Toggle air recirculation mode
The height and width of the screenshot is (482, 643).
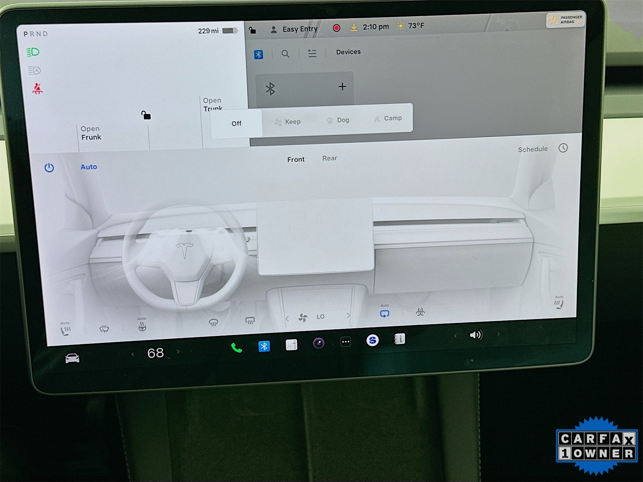tap(385, 313)
